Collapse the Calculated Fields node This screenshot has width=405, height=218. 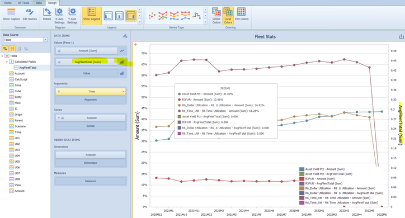pos(7,61)
